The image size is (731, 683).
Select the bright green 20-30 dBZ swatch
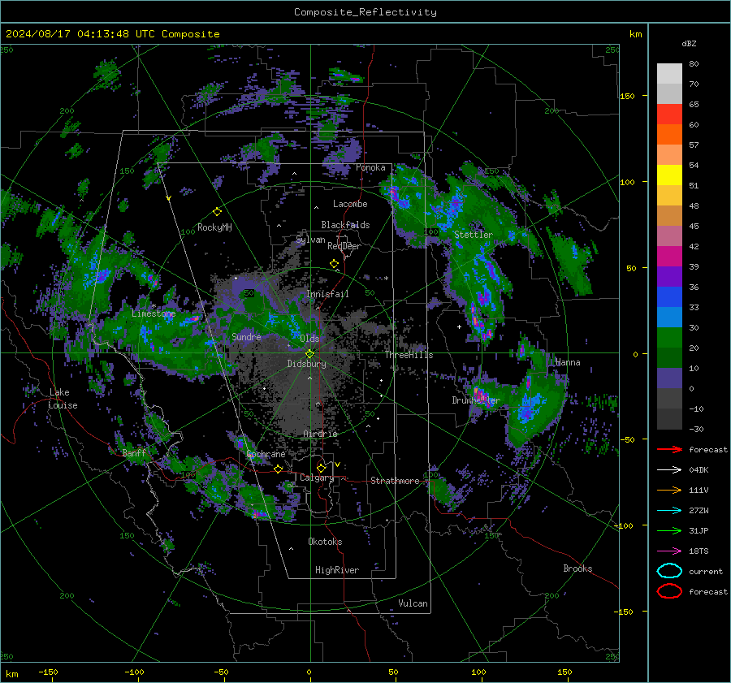click(x=669, y=338)
